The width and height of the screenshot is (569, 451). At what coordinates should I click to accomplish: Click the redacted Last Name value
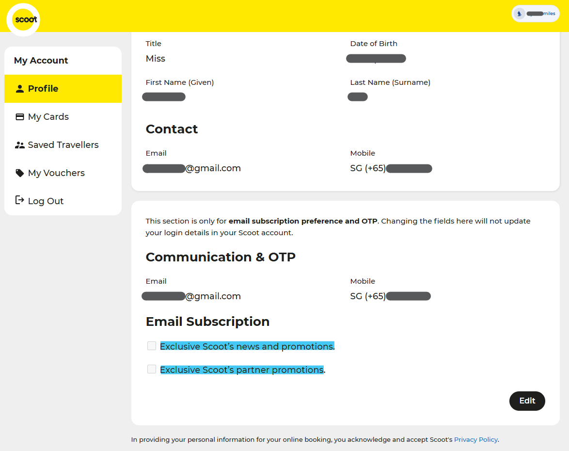click(358, 97)
